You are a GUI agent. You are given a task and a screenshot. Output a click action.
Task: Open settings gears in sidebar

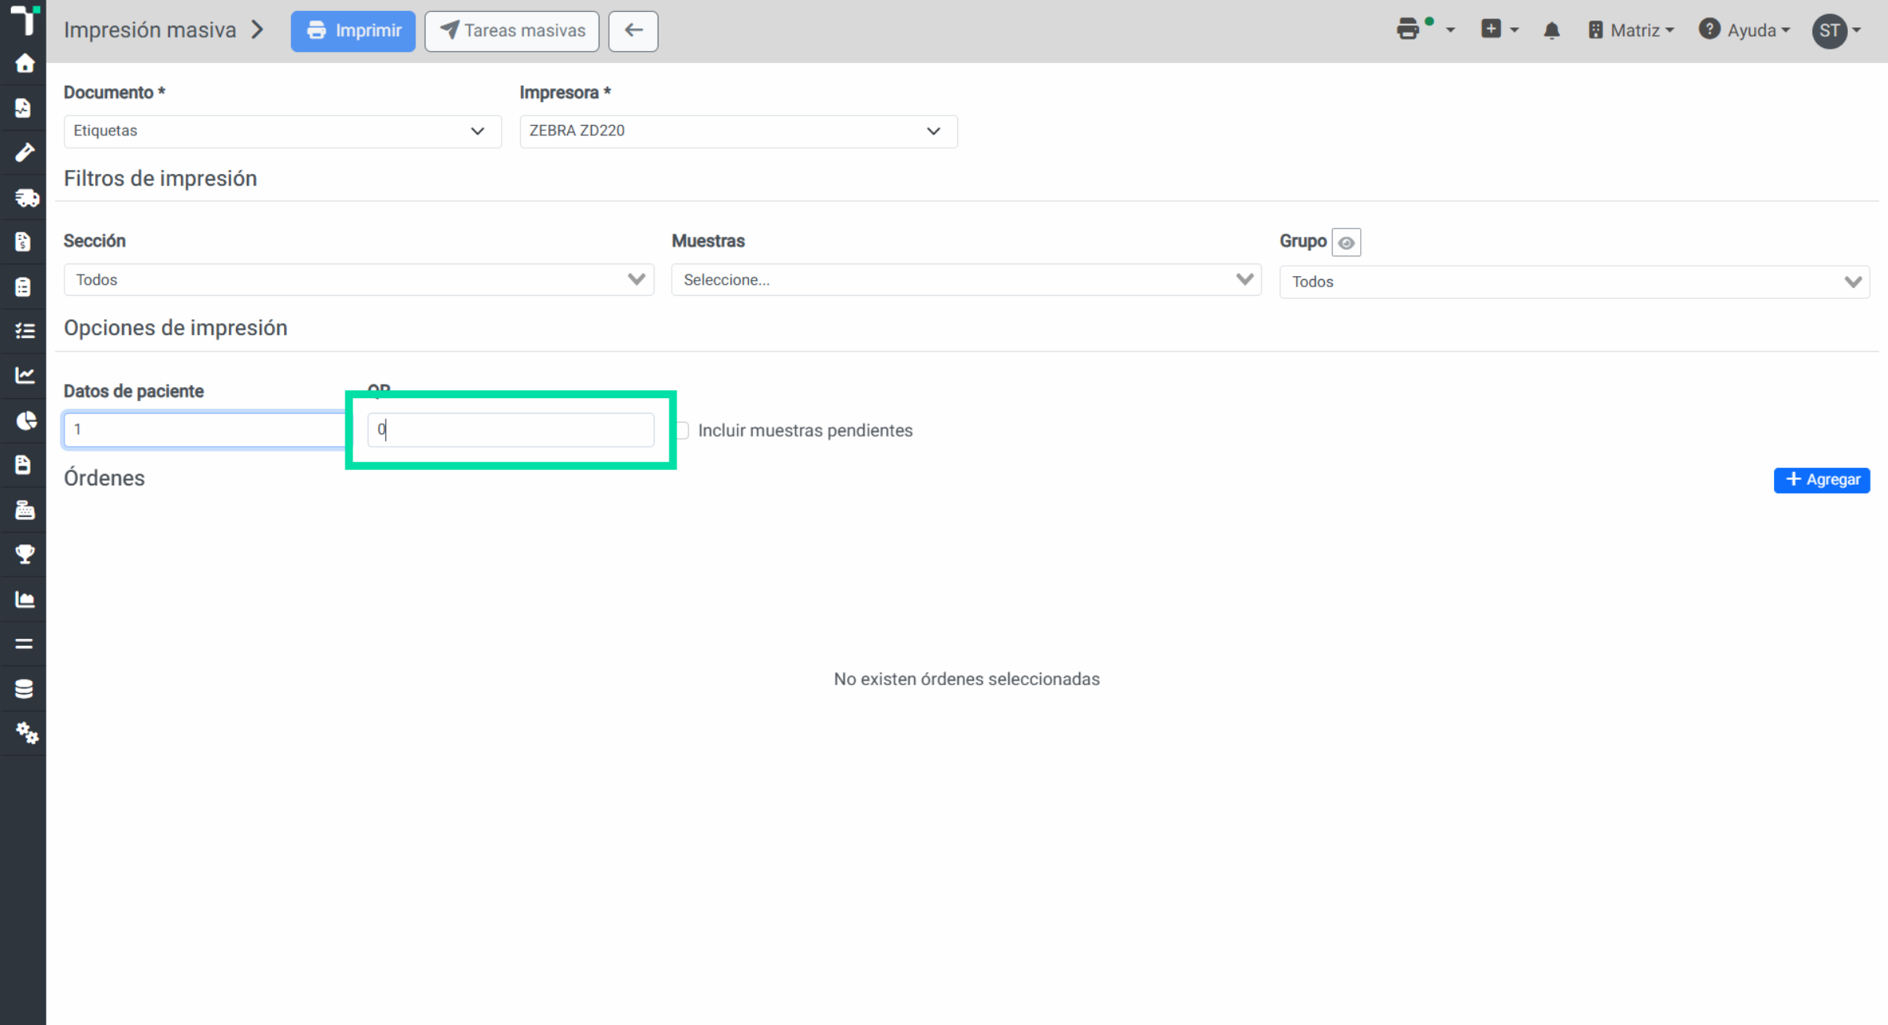26,733
